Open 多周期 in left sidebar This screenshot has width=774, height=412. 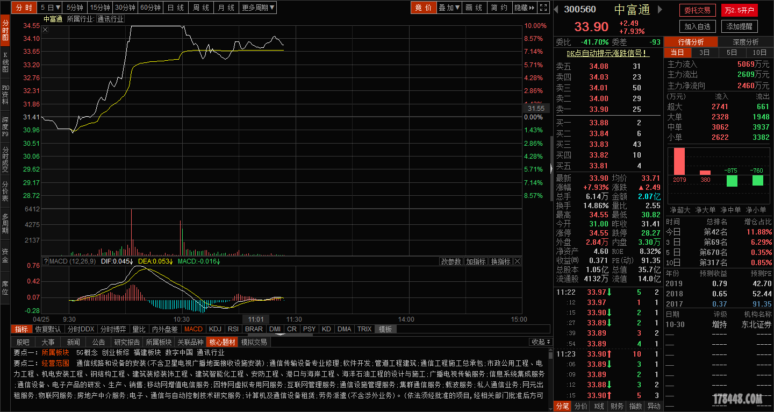click(5, 224)
